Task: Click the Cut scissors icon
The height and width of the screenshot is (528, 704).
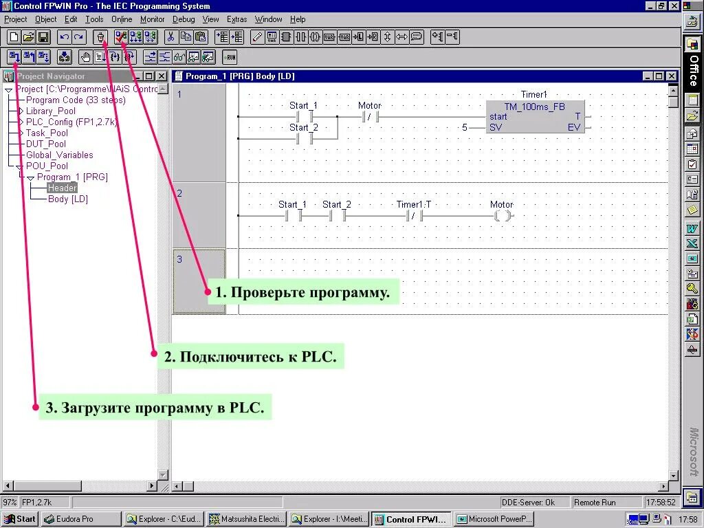Action: pyautogui.click(x=170, y=37)
